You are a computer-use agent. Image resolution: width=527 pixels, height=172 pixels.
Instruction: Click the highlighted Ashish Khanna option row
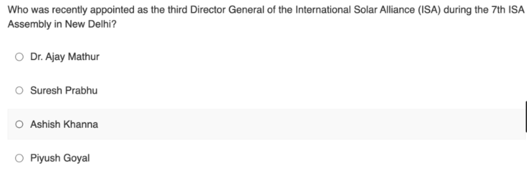tap(266, 124)
